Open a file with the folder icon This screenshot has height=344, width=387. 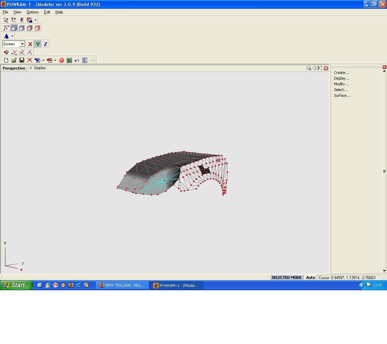coord(14,60)
